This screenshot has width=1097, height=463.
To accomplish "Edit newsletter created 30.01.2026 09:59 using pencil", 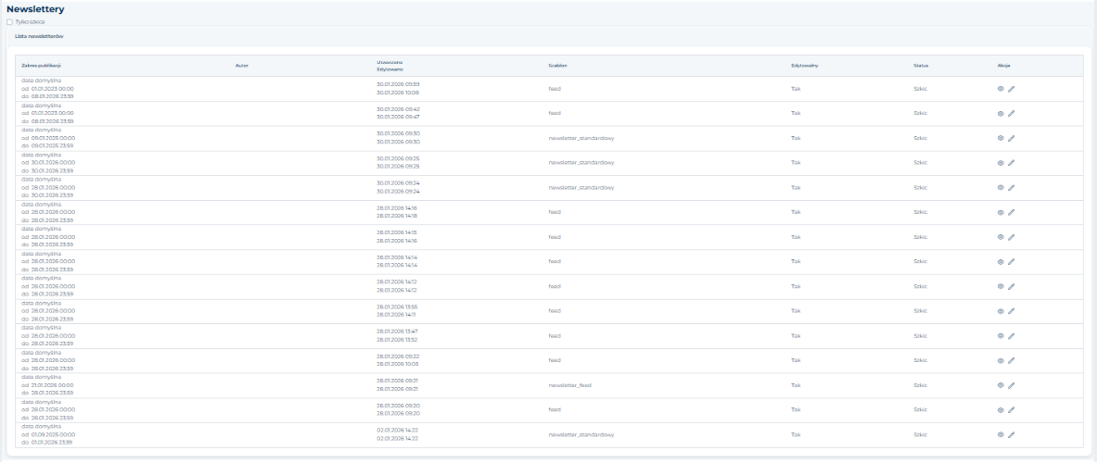I will tap(1012, 89).
